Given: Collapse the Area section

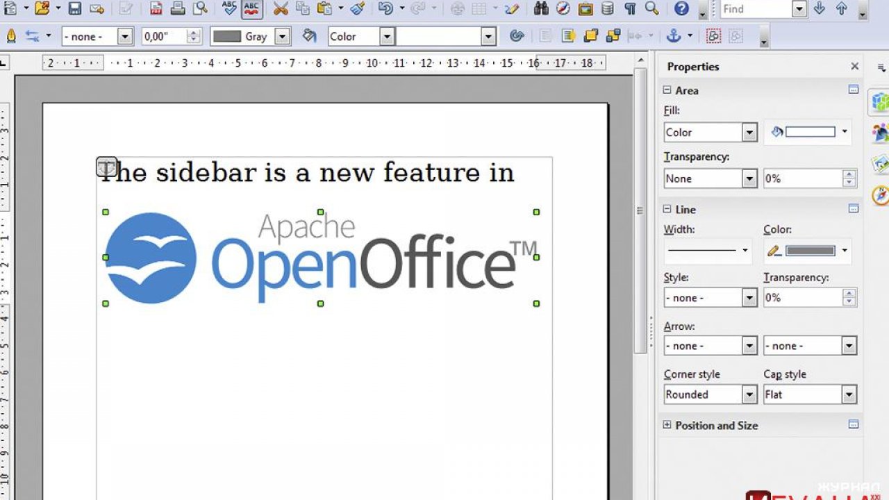Looking at the screenshot, I should pos(667,90).
